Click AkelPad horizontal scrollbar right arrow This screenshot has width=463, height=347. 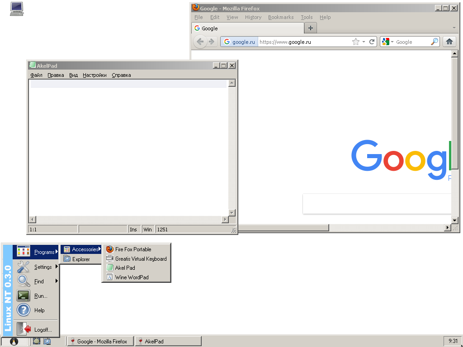[x=225, y=220]
